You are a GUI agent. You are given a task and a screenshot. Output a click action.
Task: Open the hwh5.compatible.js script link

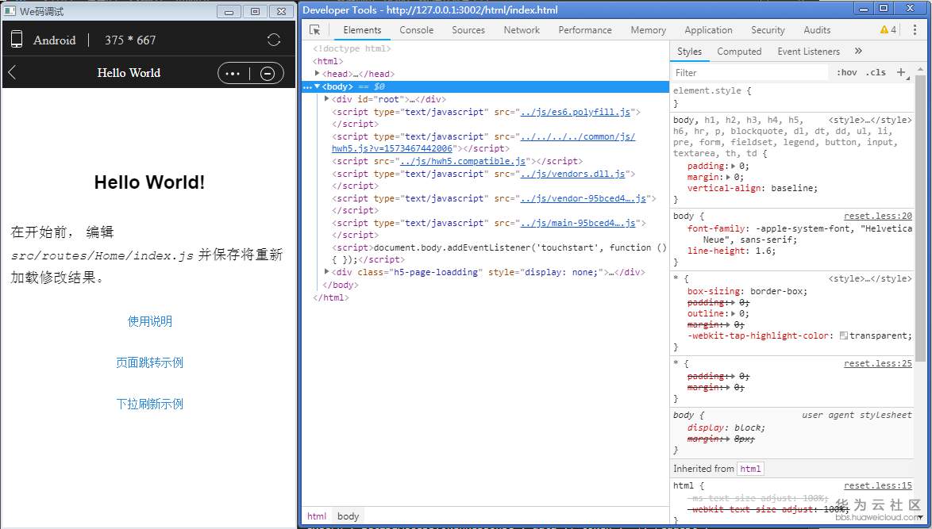coord(463,161)
